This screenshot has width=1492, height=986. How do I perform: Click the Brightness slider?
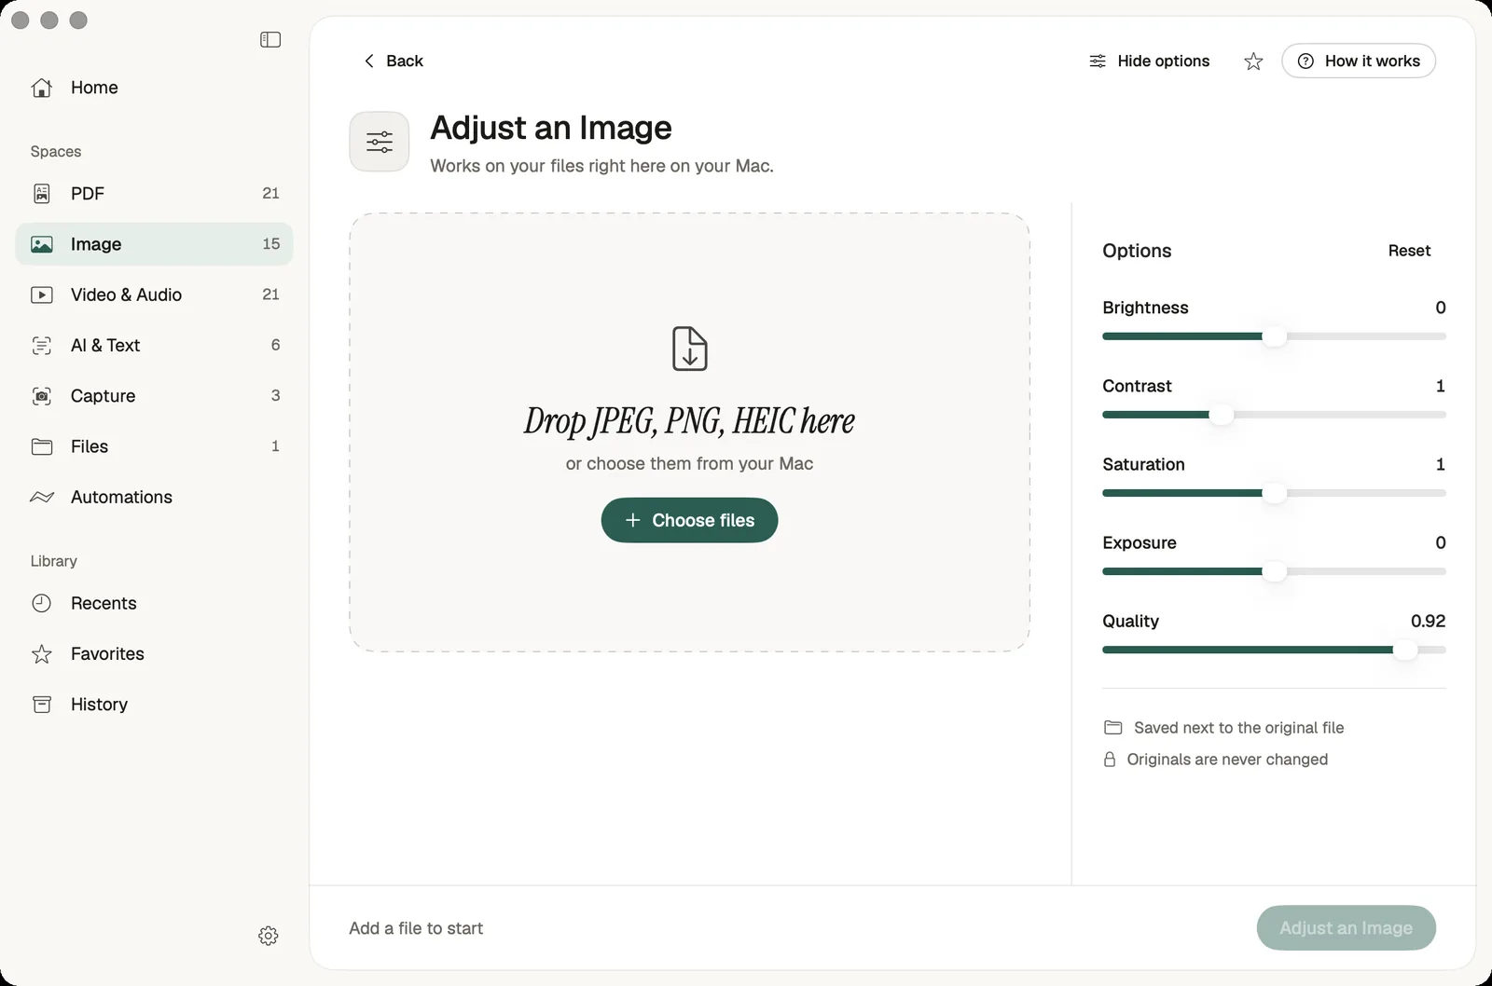tap(1274, 336)
